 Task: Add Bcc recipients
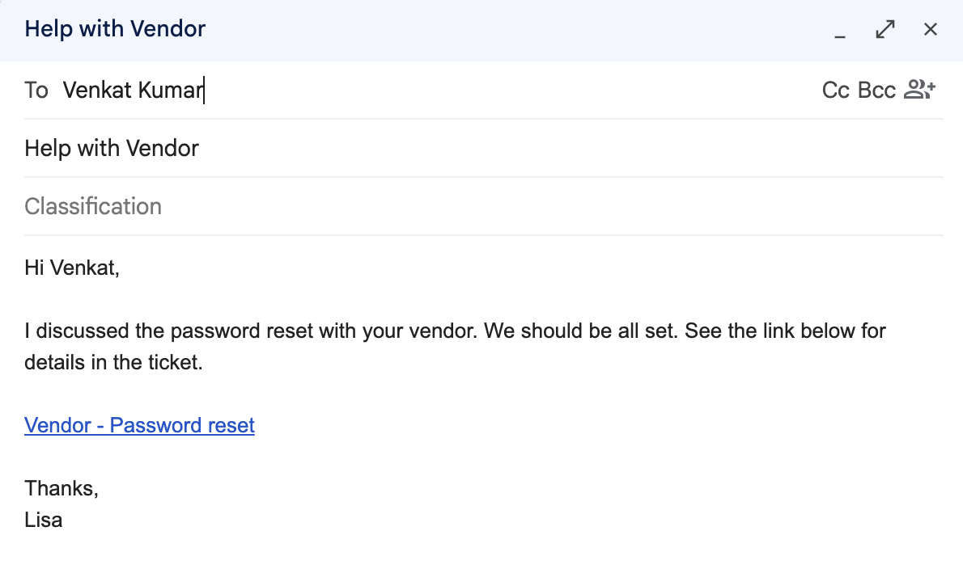pyautogui.click(x=876, y=91)
